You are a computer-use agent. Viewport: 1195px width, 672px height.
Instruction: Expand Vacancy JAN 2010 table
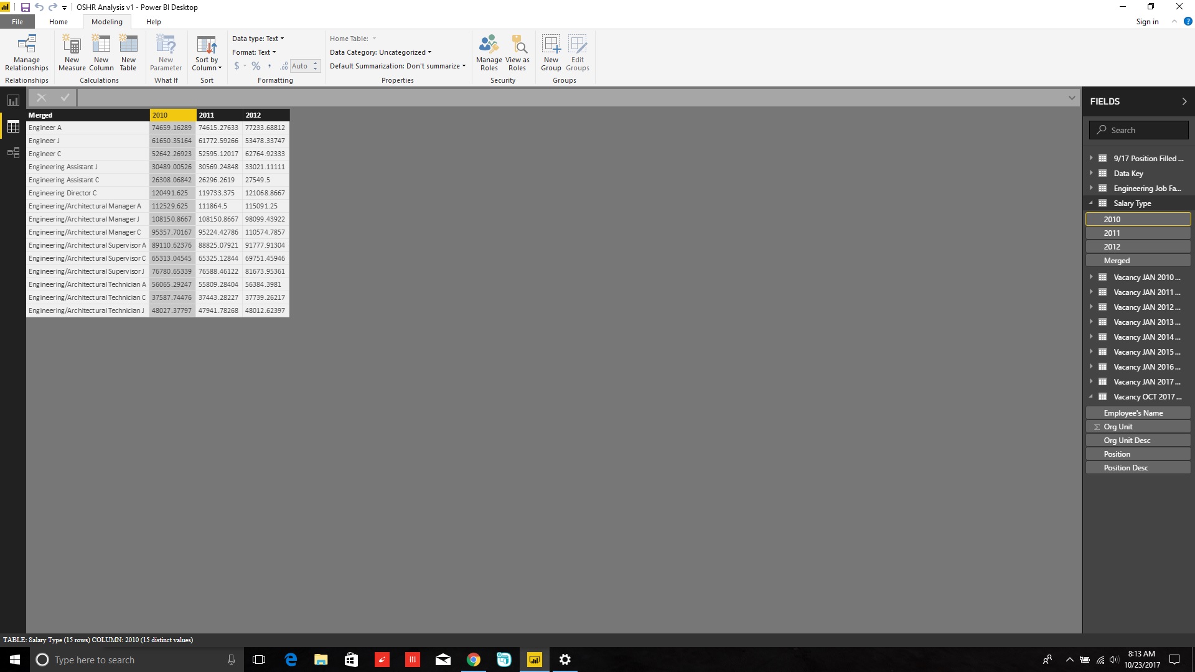pos(1091,277)
